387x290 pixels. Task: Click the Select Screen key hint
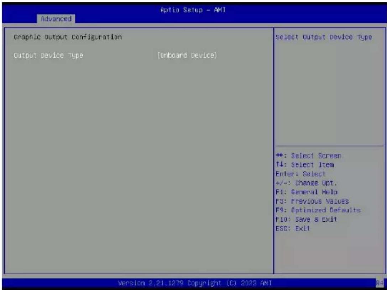coord(309,156)
